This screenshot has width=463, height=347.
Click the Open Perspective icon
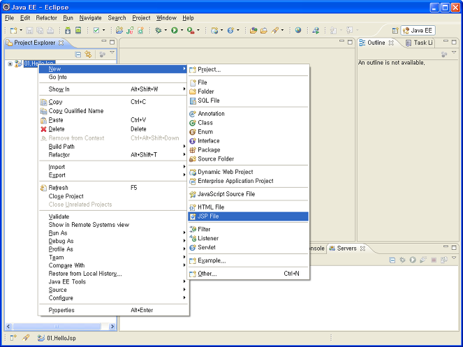(395, 31)
